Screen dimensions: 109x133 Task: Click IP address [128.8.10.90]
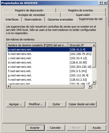pos(78,62)
